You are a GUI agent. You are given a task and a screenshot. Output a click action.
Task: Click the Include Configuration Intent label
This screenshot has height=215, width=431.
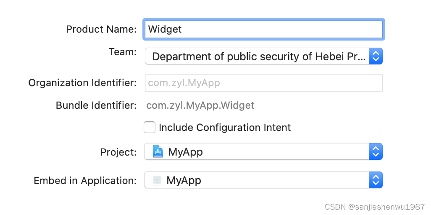tap(225, 128)
